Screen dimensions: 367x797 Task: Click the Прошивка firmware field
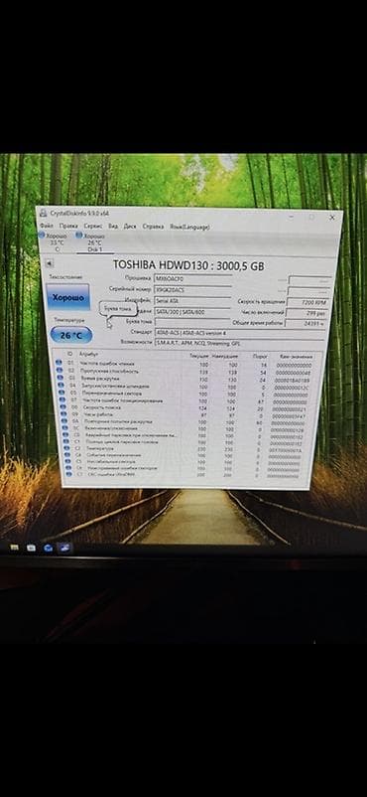tap(192, 278)
